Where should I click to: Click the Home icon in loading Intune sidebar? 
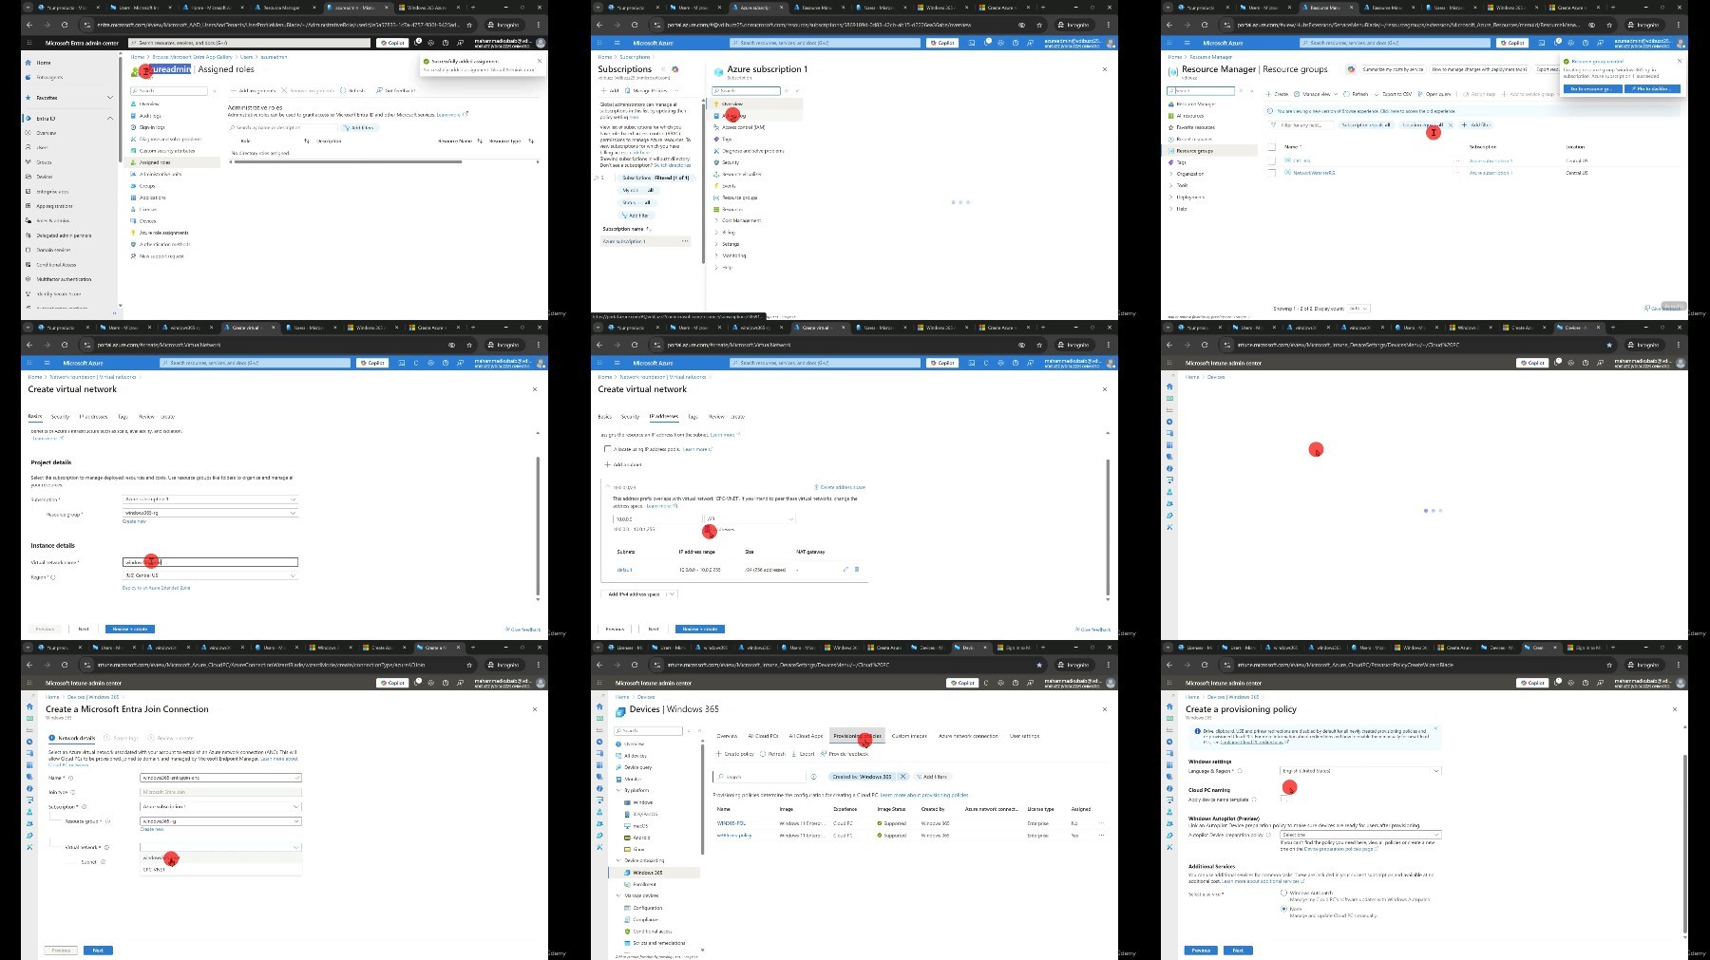click(x=1169, y=386)
